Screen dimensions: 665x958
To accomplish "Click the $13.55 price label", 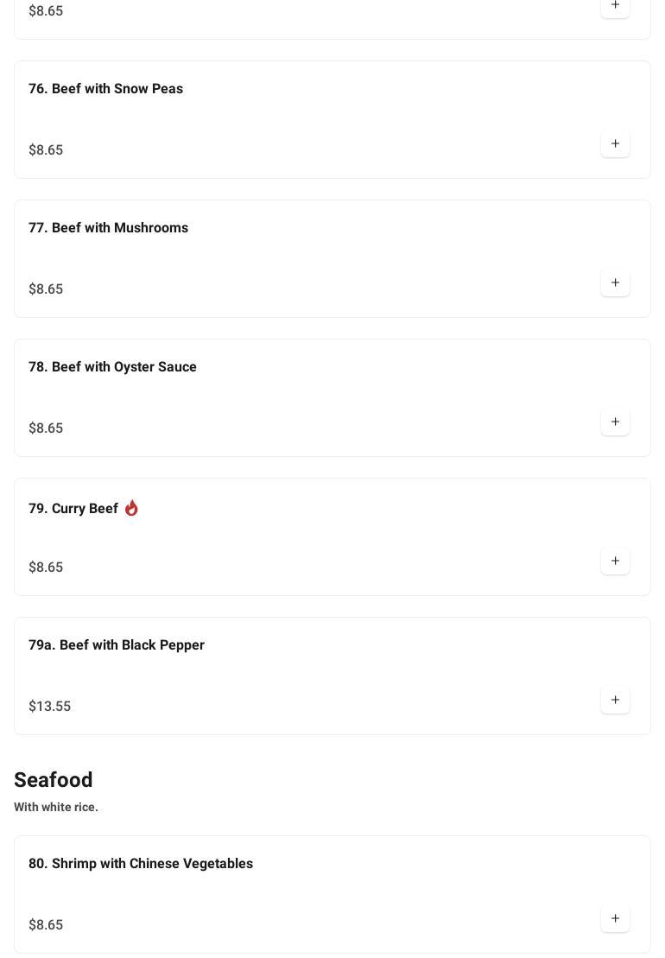I will click(x=49, y=707).
